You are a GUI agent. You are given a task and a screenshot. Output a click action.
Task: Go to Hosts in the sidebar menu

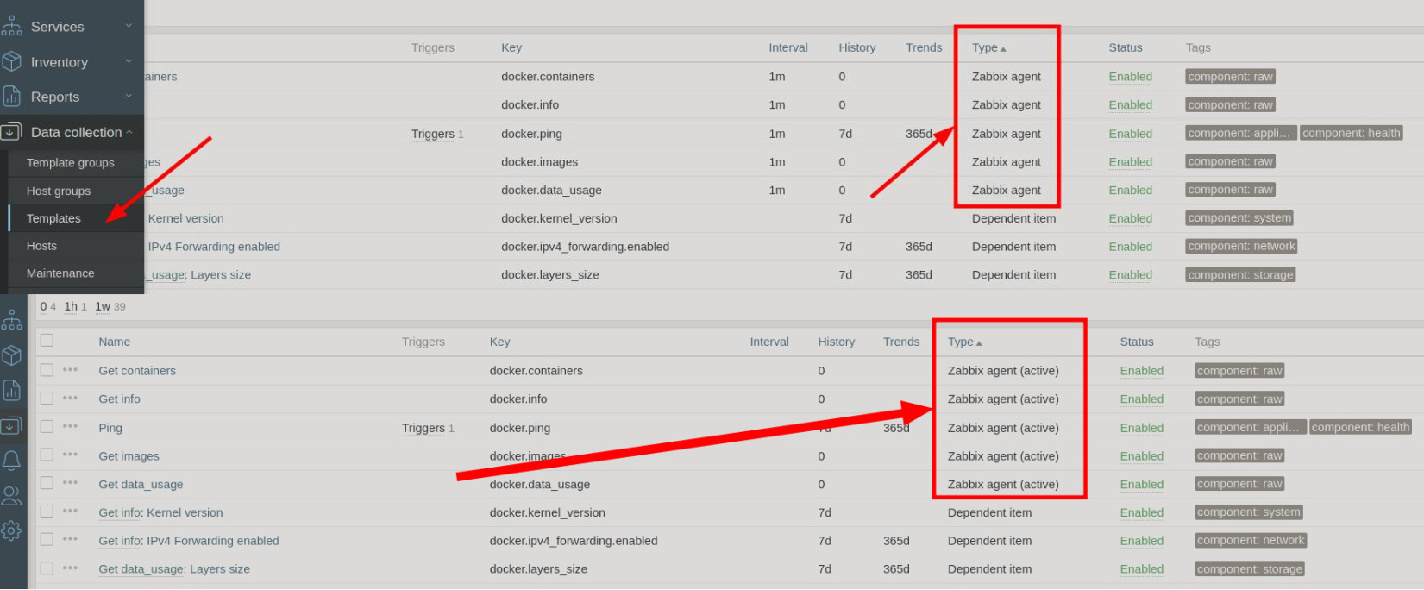click(41, 246)
